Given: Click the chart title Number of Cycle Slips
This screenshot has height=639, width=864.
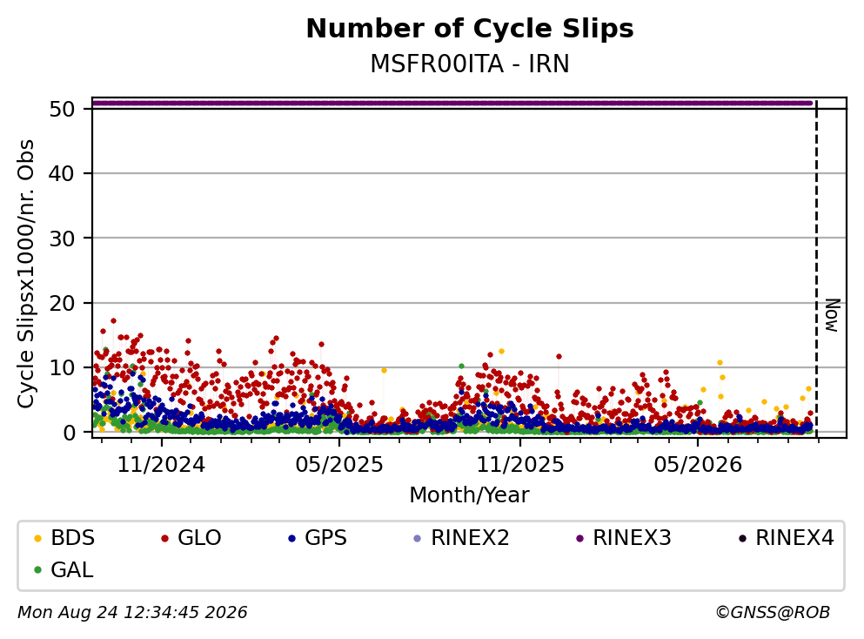Looking at the screenshot, I should tap(470, 29).
